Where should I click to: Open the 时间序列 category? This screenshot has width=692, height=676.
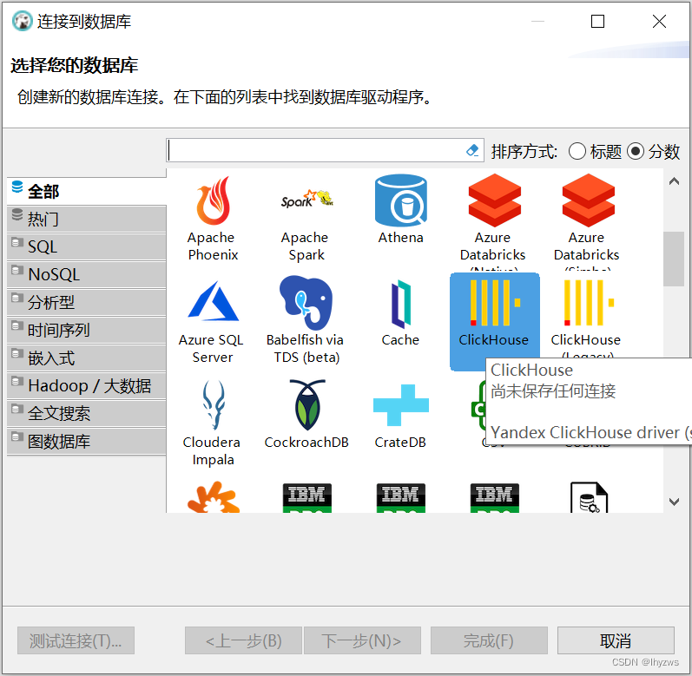coord(87,330)
